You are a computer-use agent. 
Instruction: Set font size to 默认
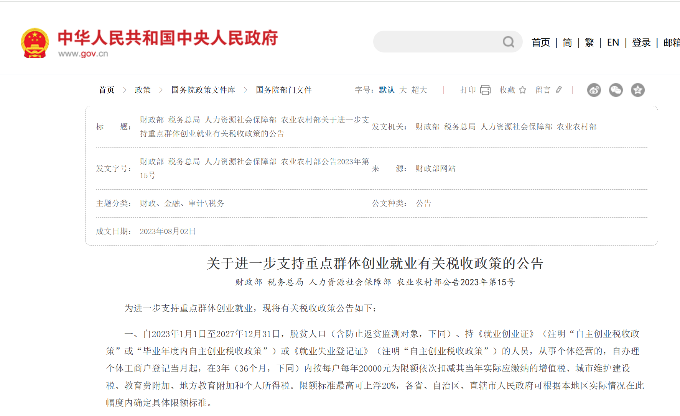[387, 90]
